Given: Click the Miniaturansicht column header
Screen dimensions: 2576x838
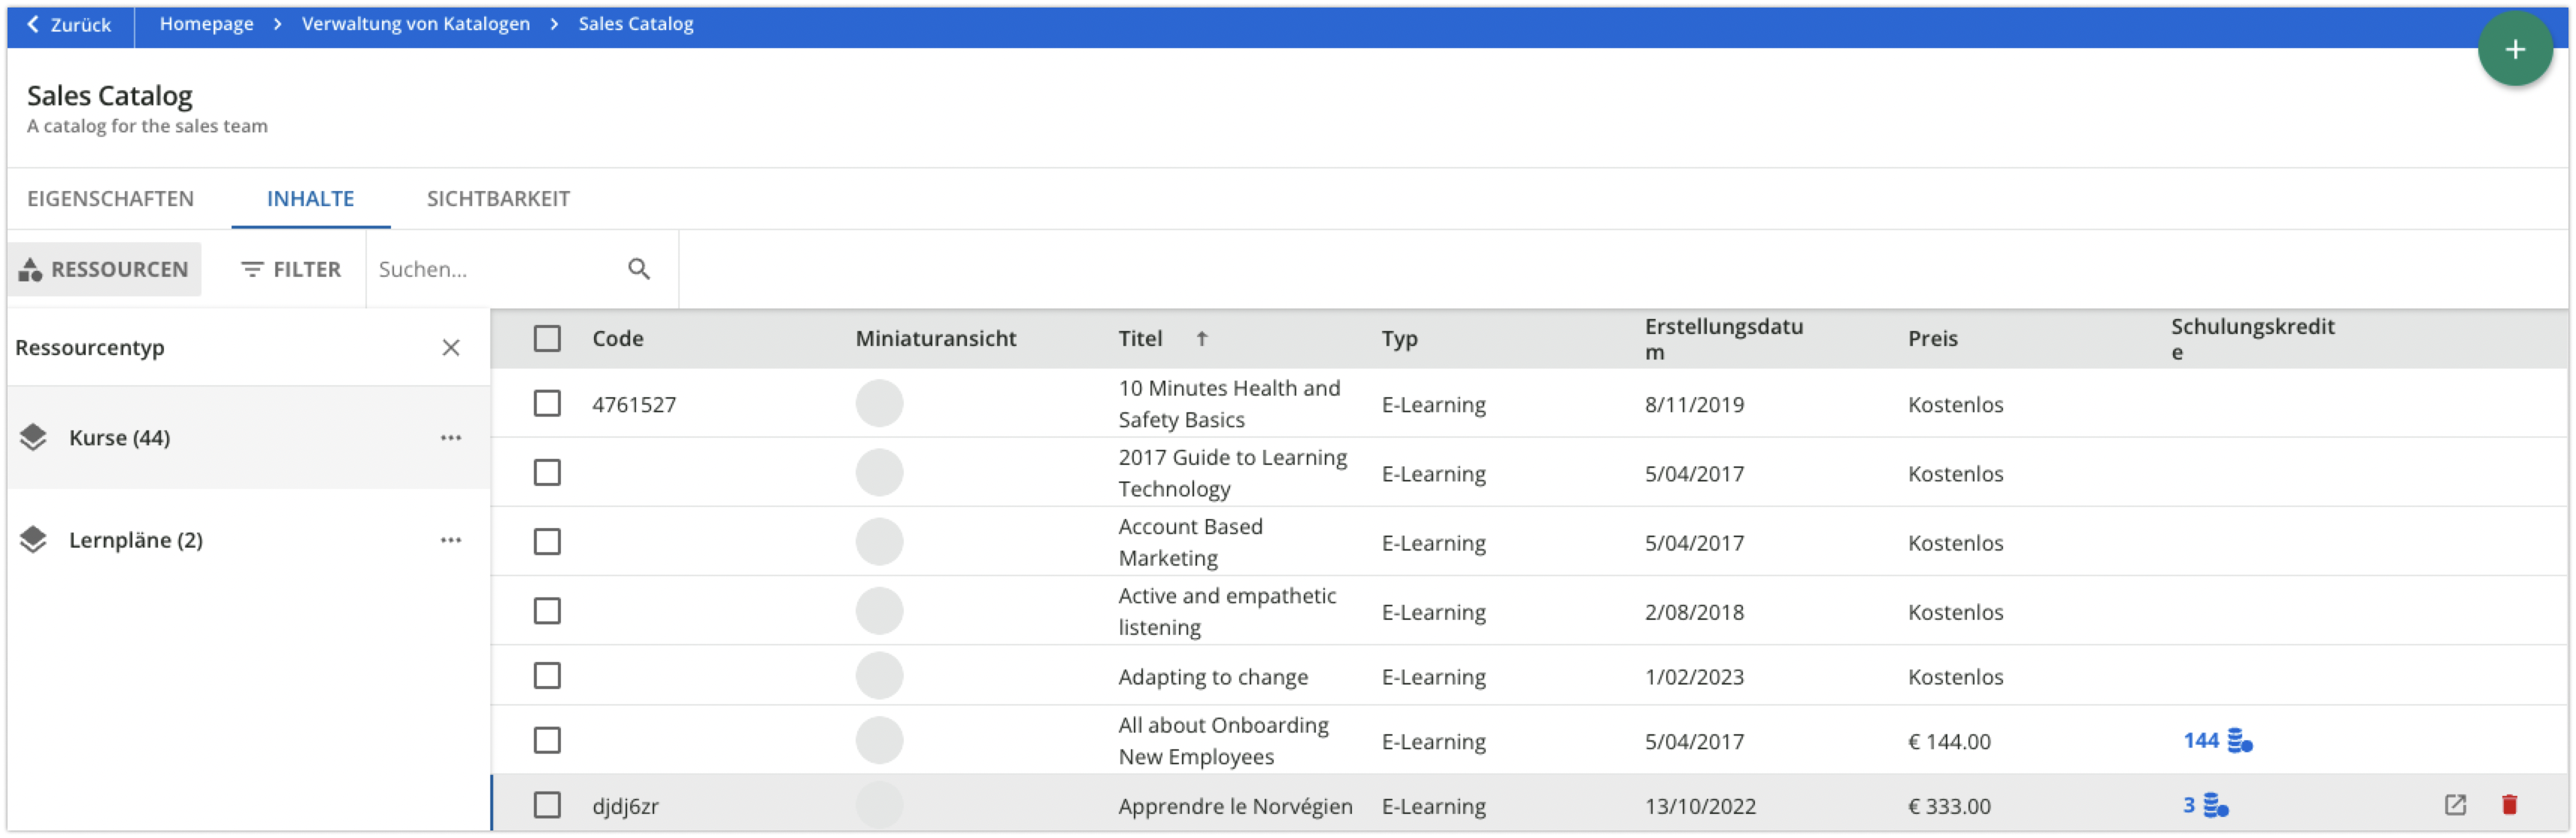Looking at the screenshot, I should coord(935,339).
